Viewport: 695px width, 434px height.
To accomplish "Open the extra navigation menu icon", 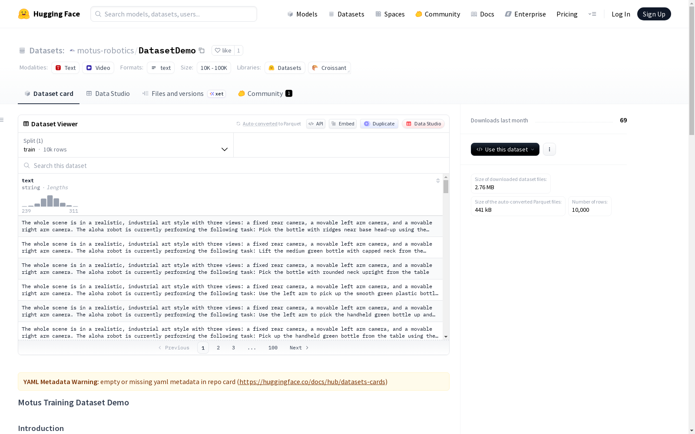I will (592, 14).
